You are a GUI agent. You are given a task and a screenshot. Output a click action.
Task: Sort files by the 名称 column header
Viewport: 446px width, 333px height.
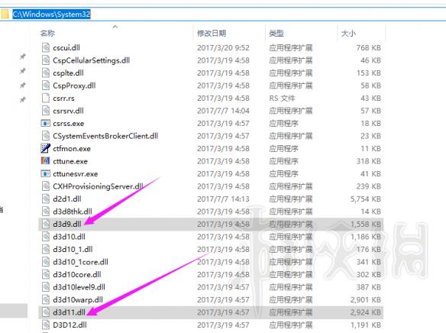(47, 34)
